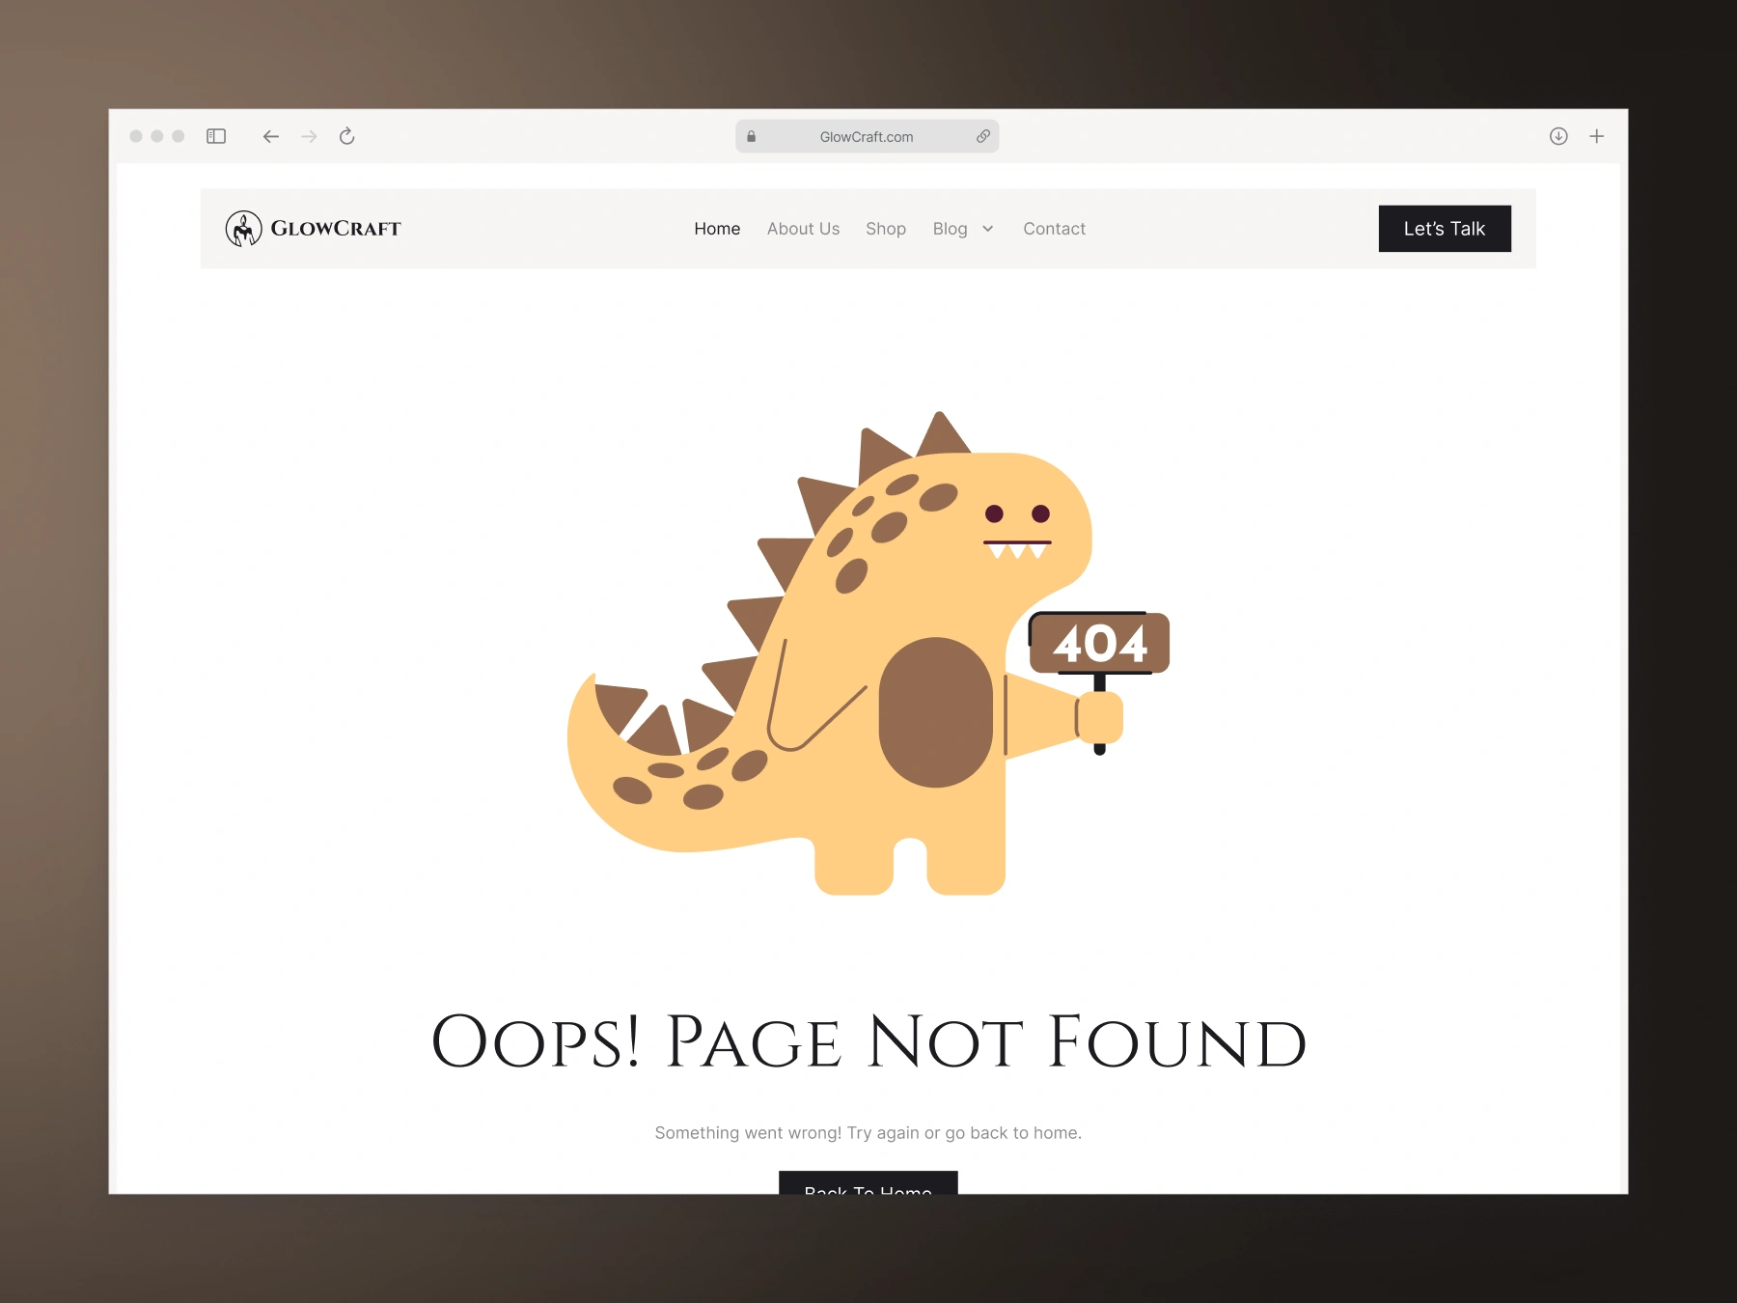This screenshot has width=1737, height=1303.
Task: Open the About Us page
Action: [803, 229]
